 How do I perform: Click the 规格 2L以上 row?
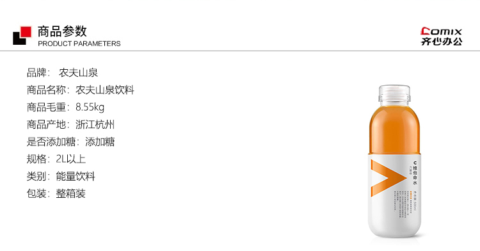click(x=56, y=159)
